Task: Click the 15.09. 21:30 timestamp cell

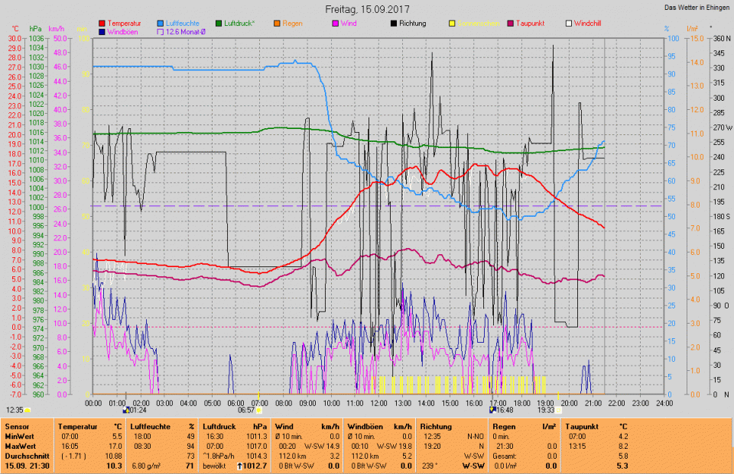Action: tap(25, 465)
